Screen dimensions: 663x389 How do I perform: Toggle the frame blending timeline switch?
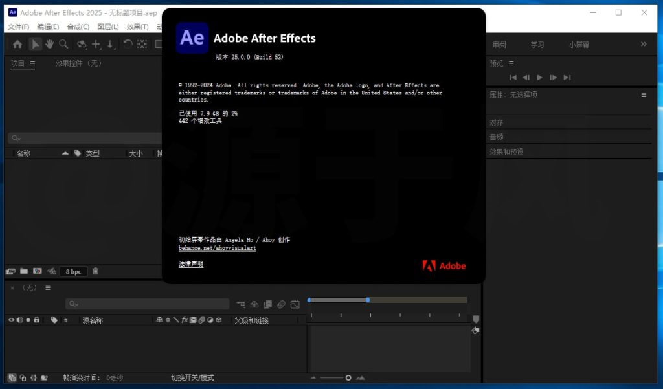click(267, 304)
